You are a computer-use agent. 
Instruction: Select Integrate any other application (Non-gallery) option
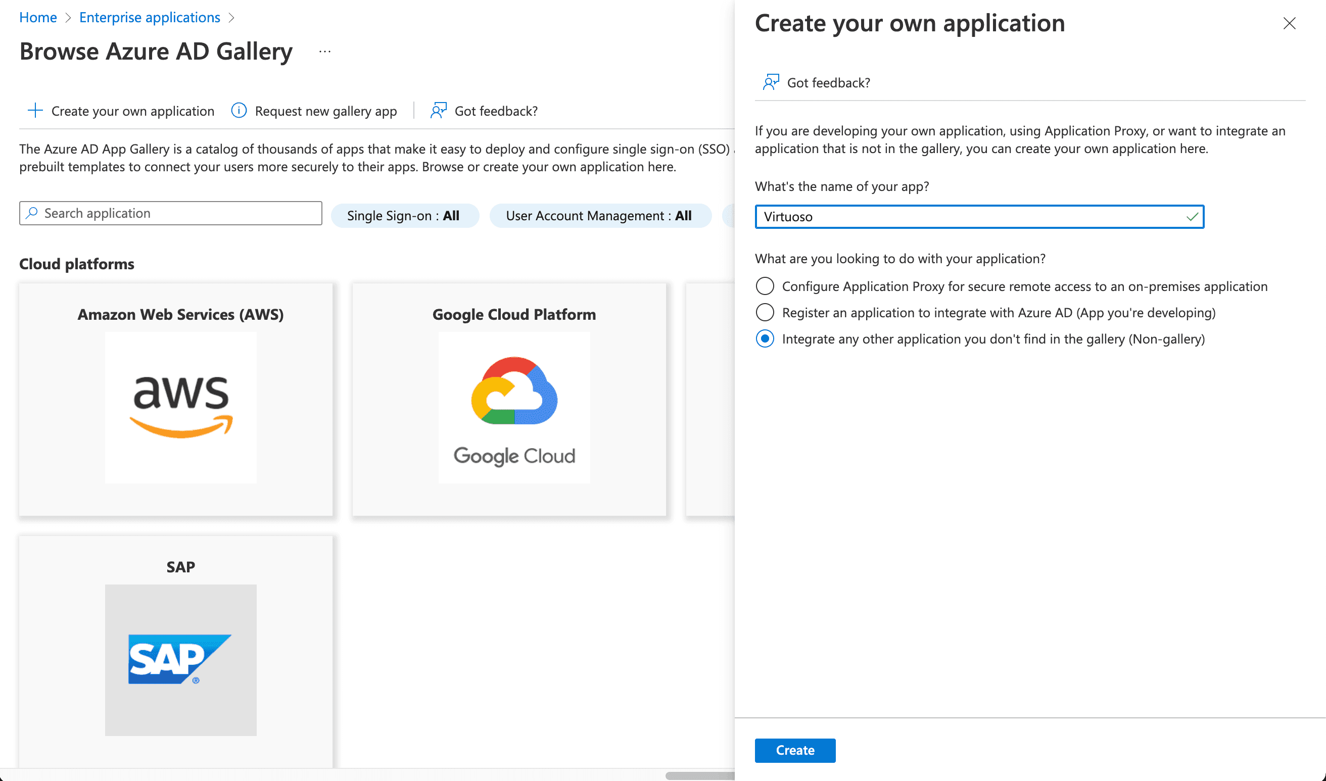(765, 339)
